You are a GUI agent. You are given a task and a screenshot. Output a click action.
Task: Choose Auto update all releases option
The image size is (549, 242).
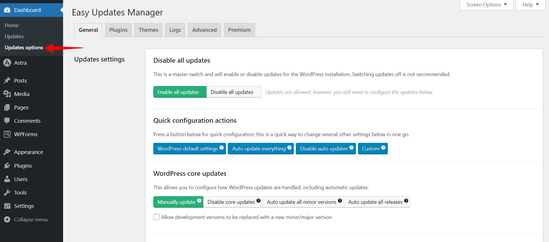(x=377, y=202)
